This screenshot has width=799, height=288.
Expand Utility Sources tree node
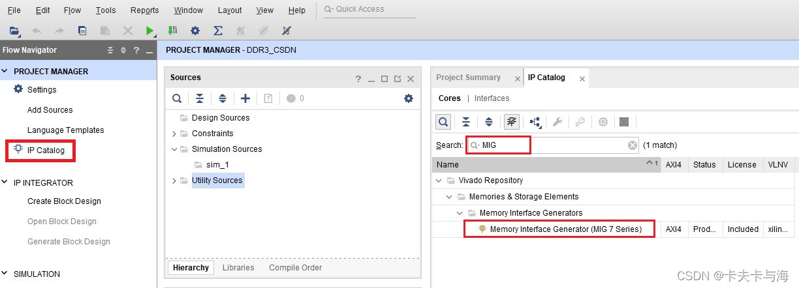tap(174, 180)
